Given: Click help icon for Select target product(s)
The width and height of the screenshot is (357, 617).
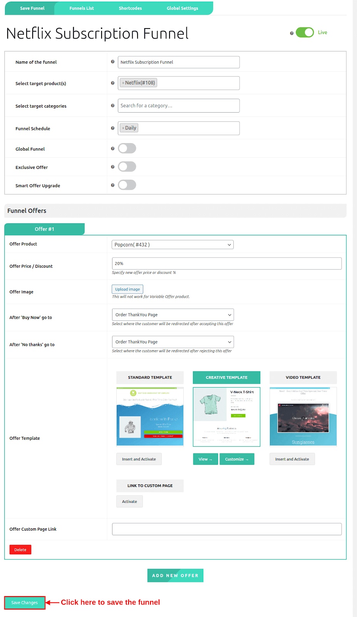Looking at the screenshot, I should [112, 83].
